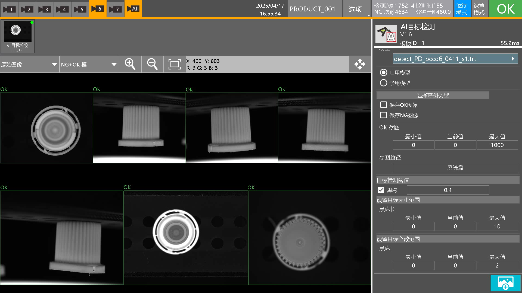522x293 pixels.
Task: Switch to 运行模式 run mode
Action: (462, 9)
